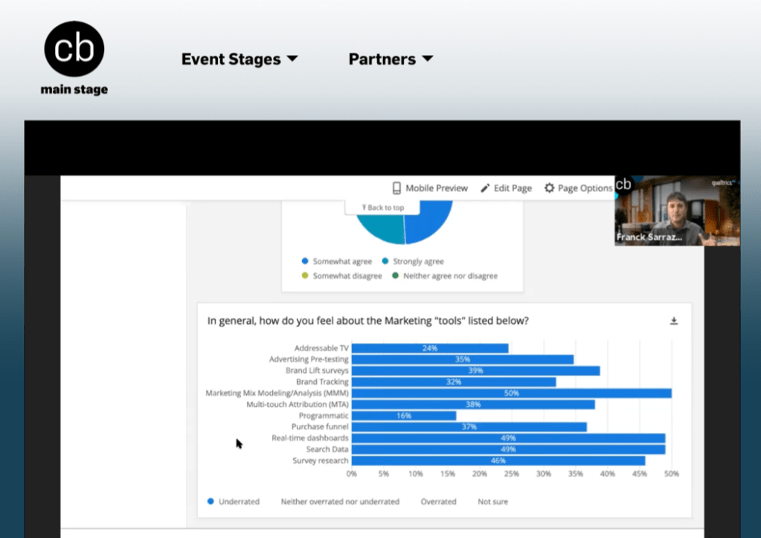Toggle the Overrated legend series
Image resolution: width=761 pixels, height=538 pixels.
click(x=438, y=502)
